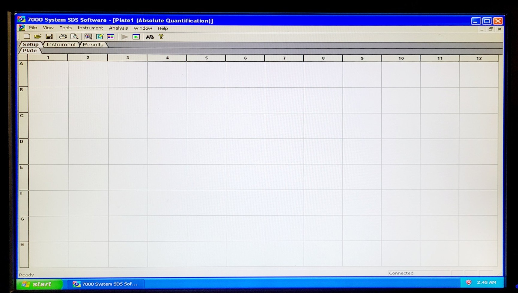518x293 pixels.
Task: Click the colored table view icon
Action: [111, 37]
